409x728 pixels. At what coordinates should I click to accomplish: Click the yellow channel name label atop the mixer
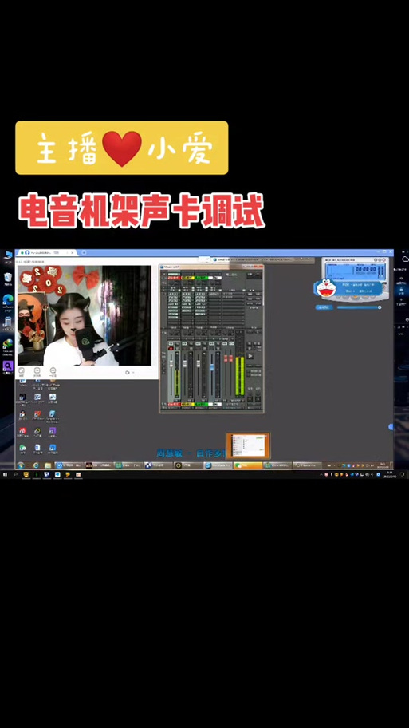coord(188,278)
